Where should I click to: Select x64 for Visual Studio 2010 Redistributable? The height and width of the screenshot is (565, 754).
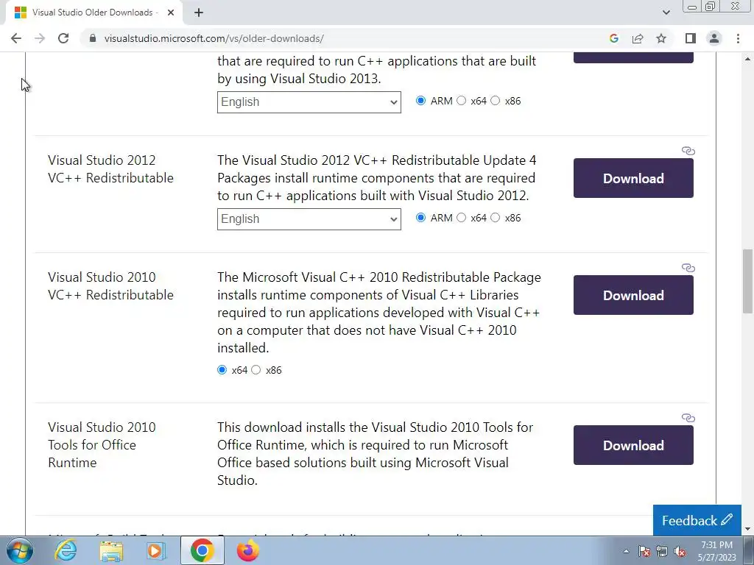tap(222, 369)
